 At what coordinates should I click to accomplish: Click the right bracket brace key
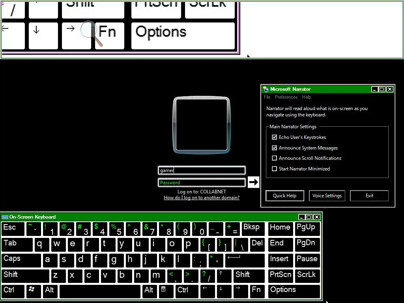tap(224, 245)
